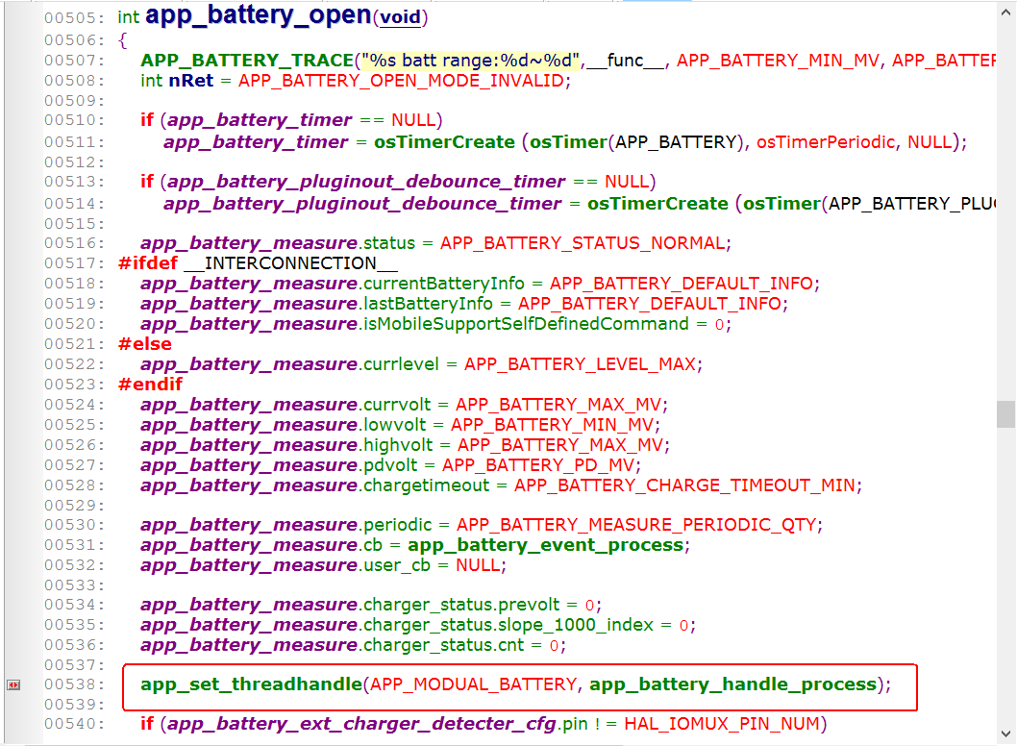Image resolution: width=1017 pixels, height=746 pixels.
Task: Click osTimerPeriodic on line 00511
Action: tap(827, 142)
